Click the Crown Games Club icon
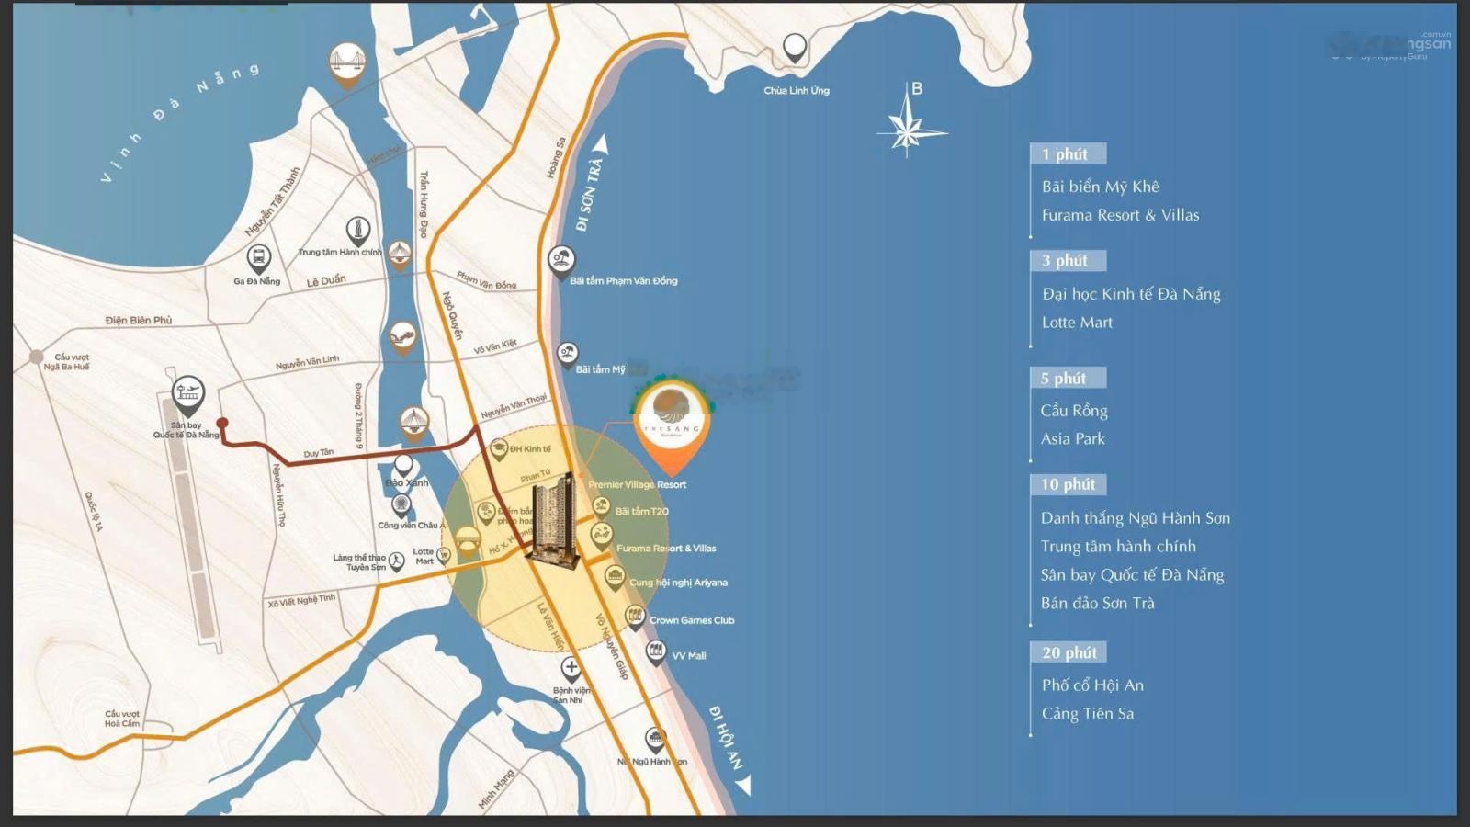Screen dimensions: 1470x827 click(634, 616)
